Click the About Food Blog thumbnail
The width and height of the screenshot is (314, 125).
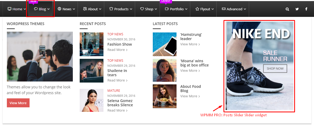[165, 96]
